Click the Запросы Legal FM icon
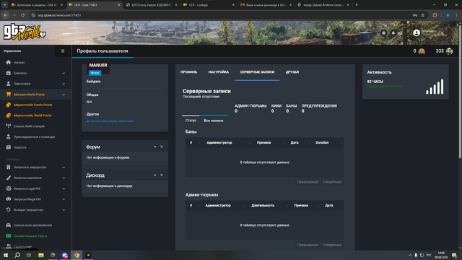Viewport: 462px width, 260px height. point(8,188)
